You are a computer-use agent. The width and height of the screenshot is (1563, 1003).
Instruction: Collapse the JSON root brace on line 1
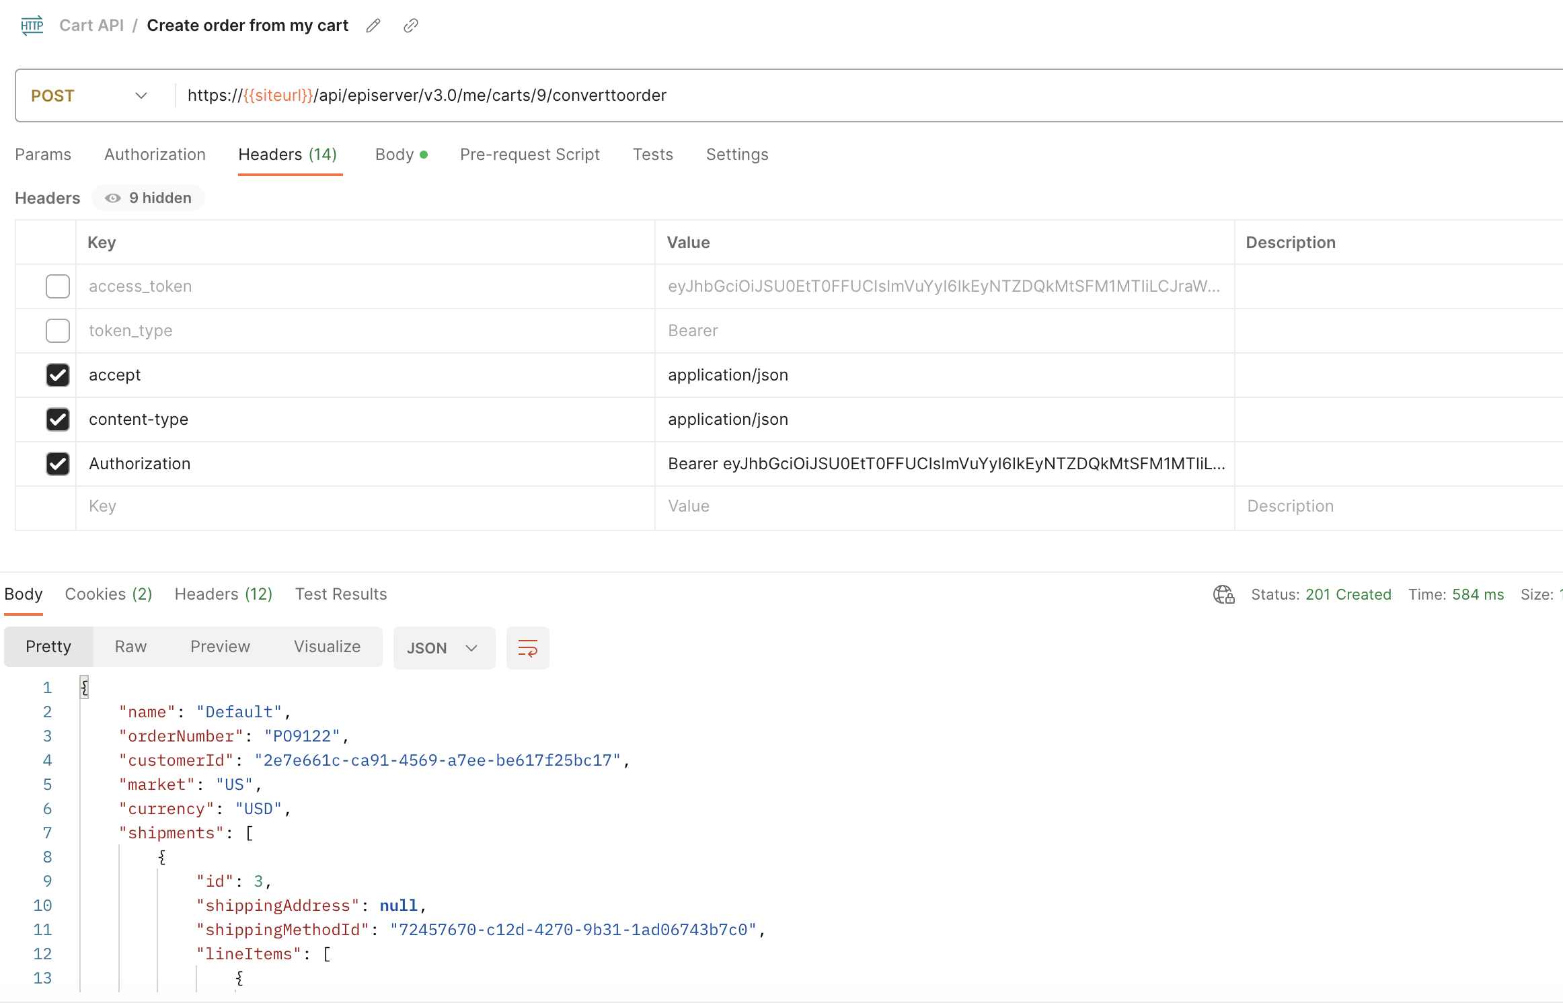(x=84, y=687)
